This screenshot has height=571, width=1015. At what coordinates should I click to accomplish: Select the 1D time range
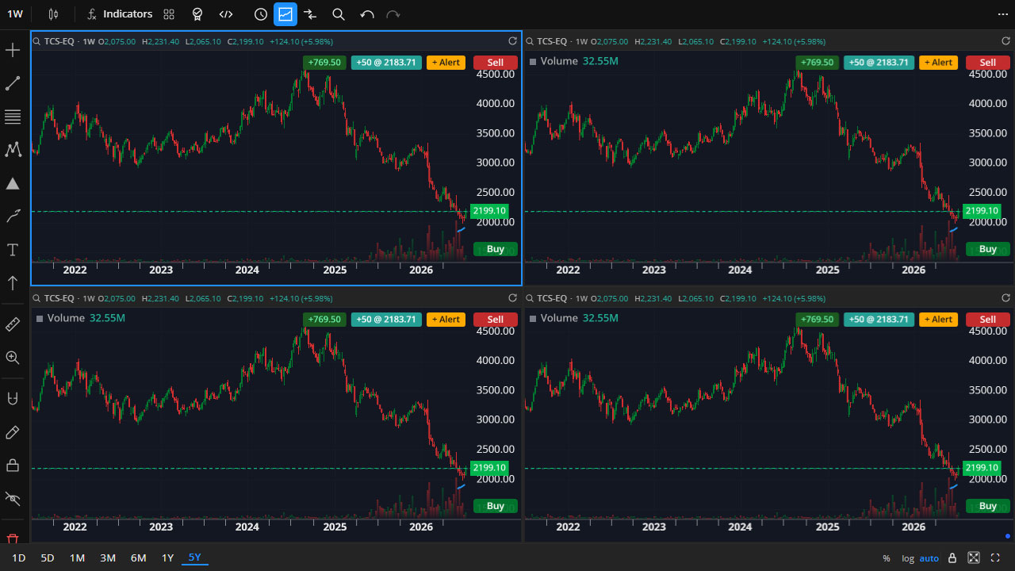(x=19, y=558)
